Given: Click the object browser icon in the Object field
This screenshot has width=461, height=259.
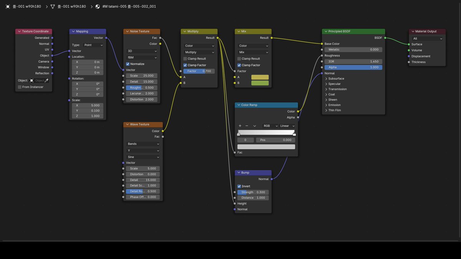Looking at the screenshot, I should (x=31, y=80).
